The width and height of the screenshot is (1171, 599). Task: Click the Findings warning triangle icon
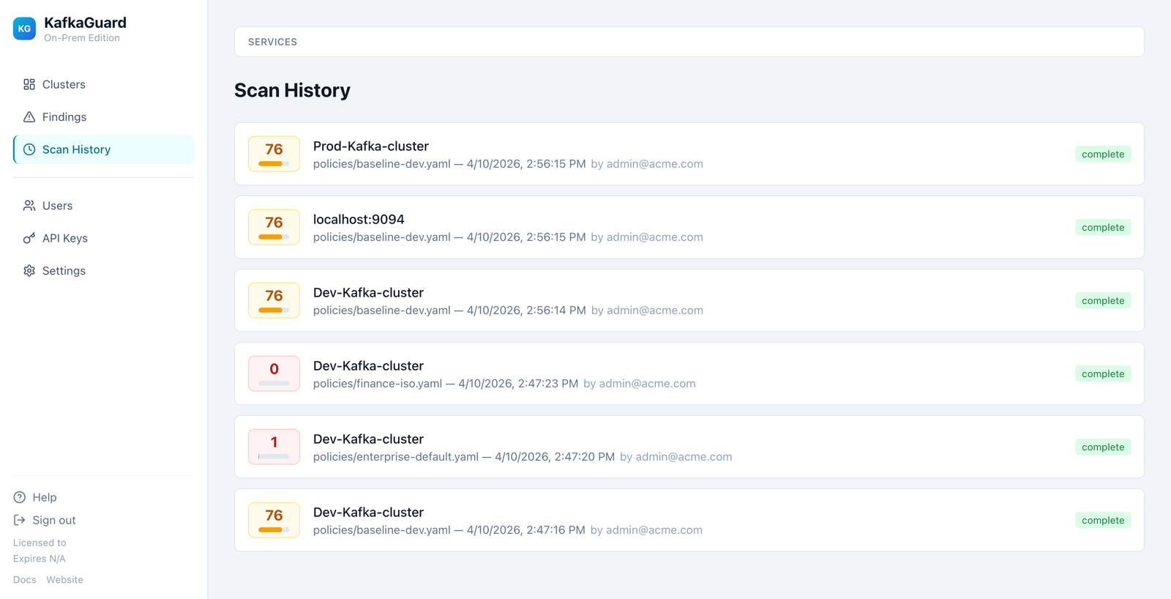[29, 117]
